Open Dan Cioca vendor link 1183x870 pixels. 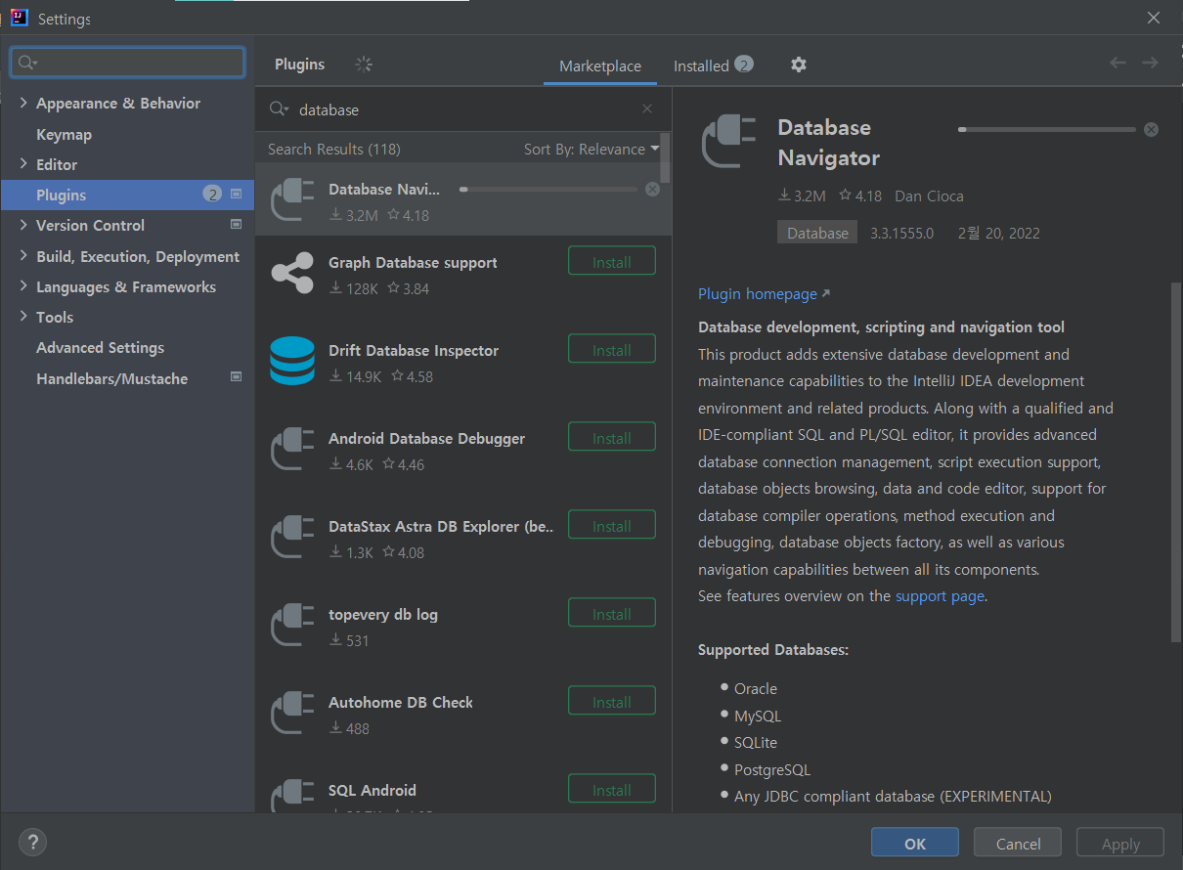pos(929,196)
